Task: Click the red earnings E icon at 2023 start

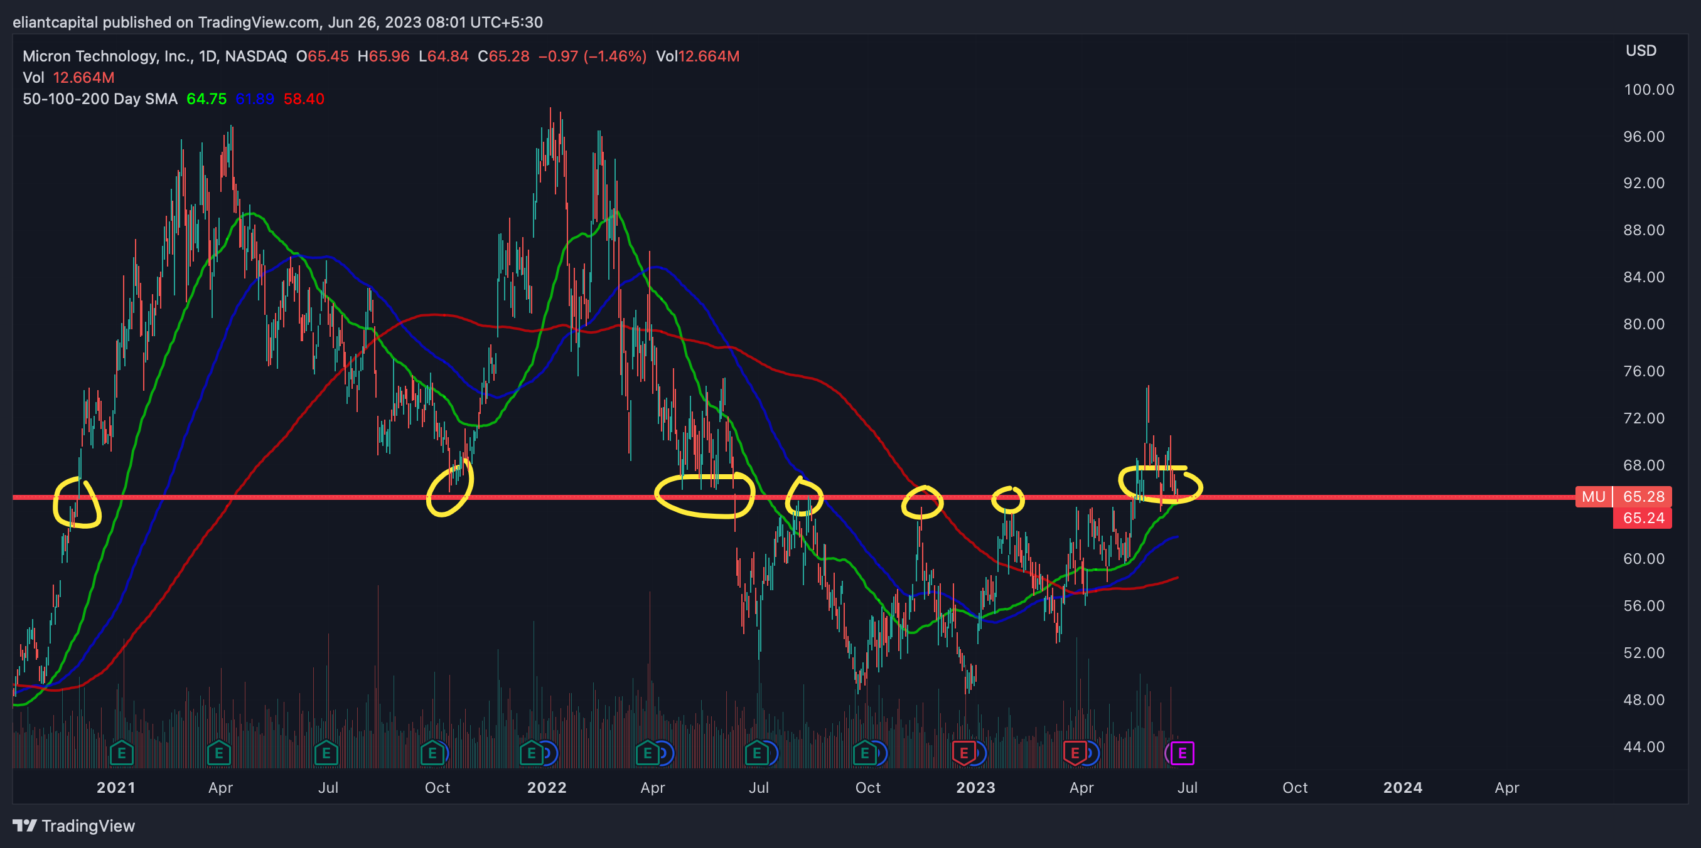Action: click(963, 753)
